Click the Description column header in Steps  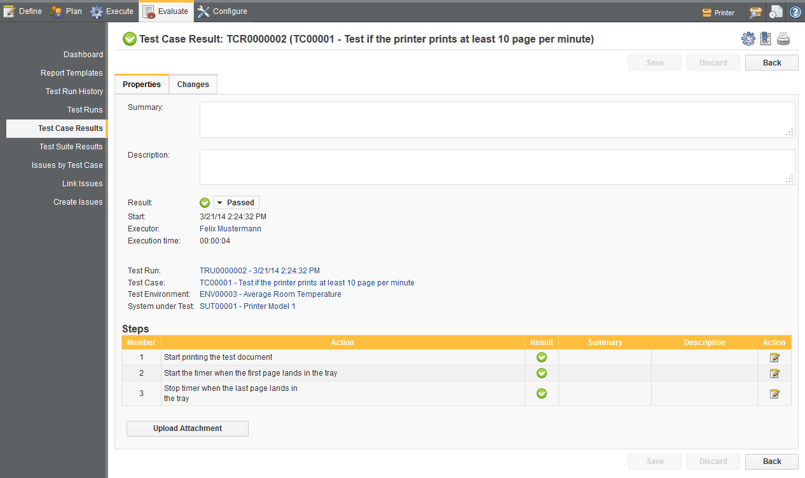tap(705, 343)
